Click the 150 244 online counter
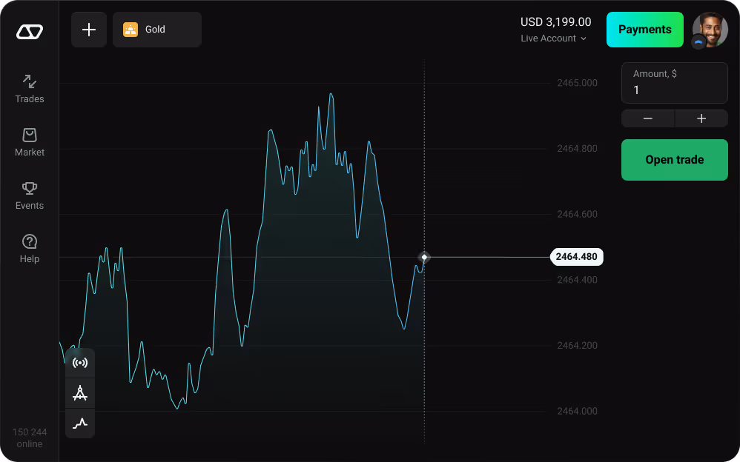740x462 pixels. [30, 438]
